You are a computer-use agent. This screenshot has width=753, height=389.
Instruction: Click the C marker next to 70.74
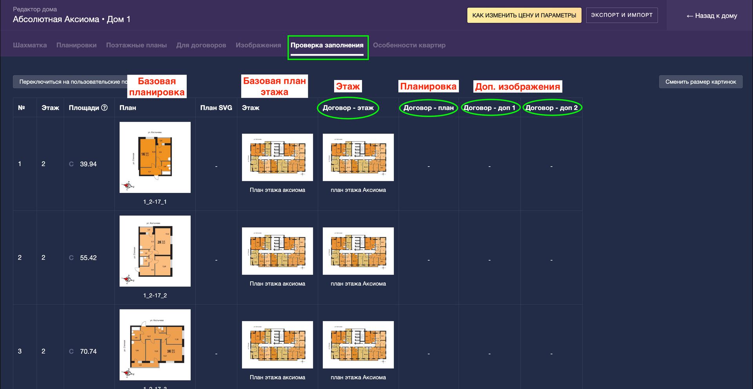point(71,351)
